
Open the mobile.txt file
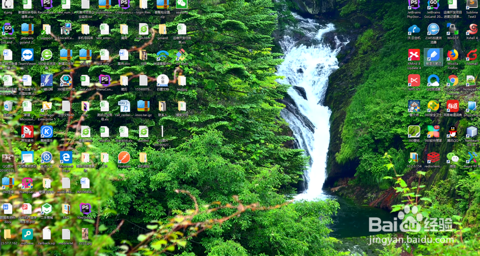coord(66,234)
